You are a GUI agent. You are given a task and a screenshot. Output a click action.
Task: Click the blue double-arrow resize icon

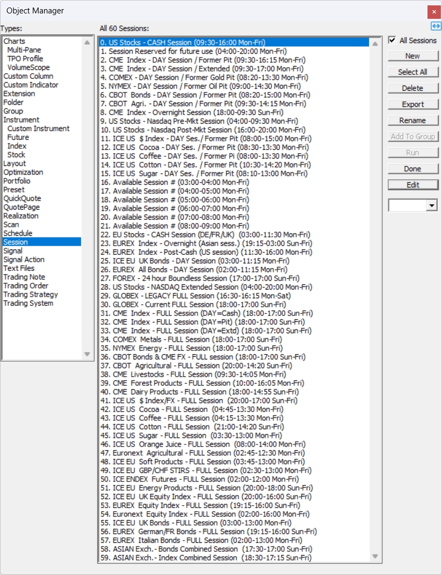[x=436, y=26]
